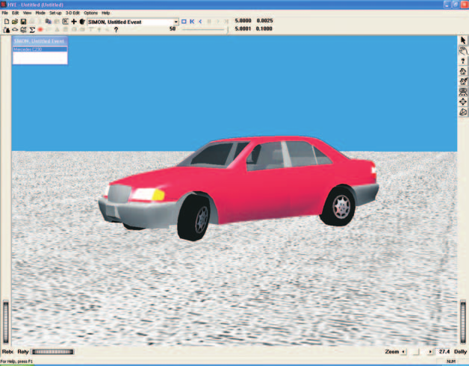Click the boxed K icon in toolbar

click(x=65, y=22)
